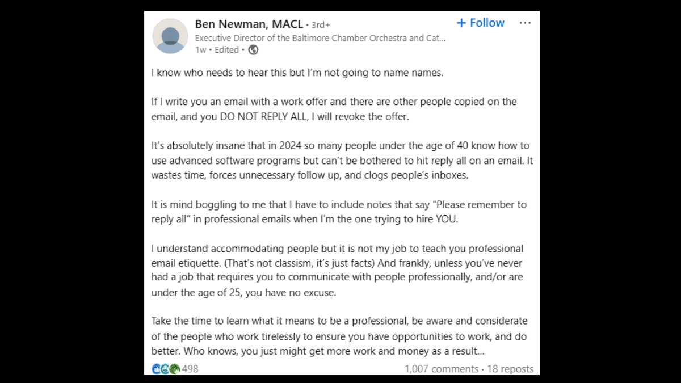
Task: Click the paragraph starting "It's absolutely insane"
Action: [x=342, y=161]
